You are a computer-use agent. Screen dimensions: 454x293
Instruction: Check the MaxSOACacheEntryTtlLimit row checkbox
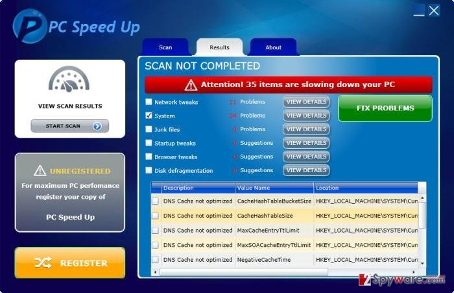156,245
